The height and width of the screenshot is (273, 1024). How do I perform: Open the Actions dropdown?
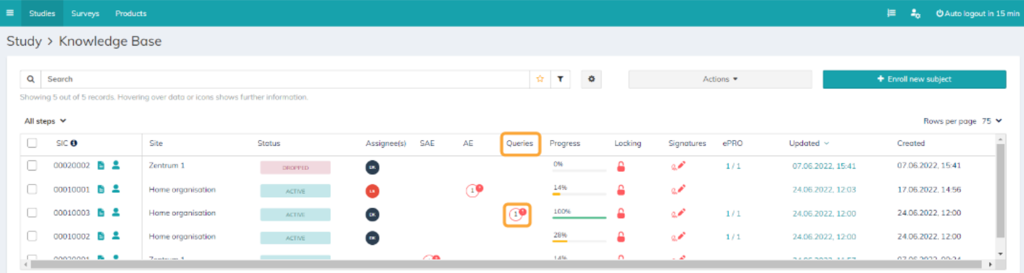(x=720, y=79)
